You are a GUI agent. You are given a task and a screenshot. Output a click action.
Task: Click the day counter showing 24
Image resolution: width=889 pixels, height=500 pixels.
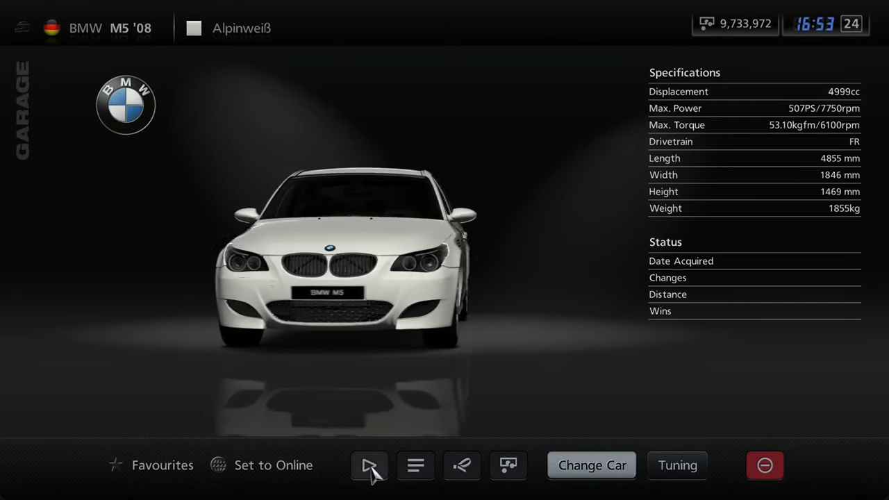851,24
